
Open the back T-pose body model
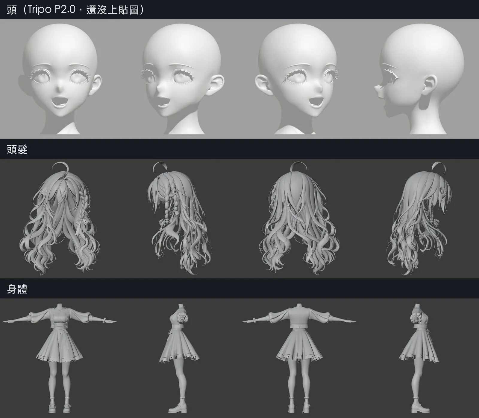[x=299, y=359]
